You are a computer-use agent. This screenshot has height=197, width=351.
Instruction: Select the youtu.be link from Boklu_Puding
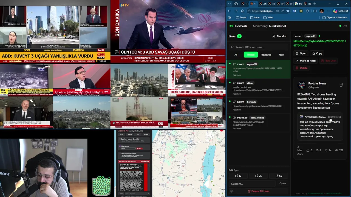click(x=259, y=123)
